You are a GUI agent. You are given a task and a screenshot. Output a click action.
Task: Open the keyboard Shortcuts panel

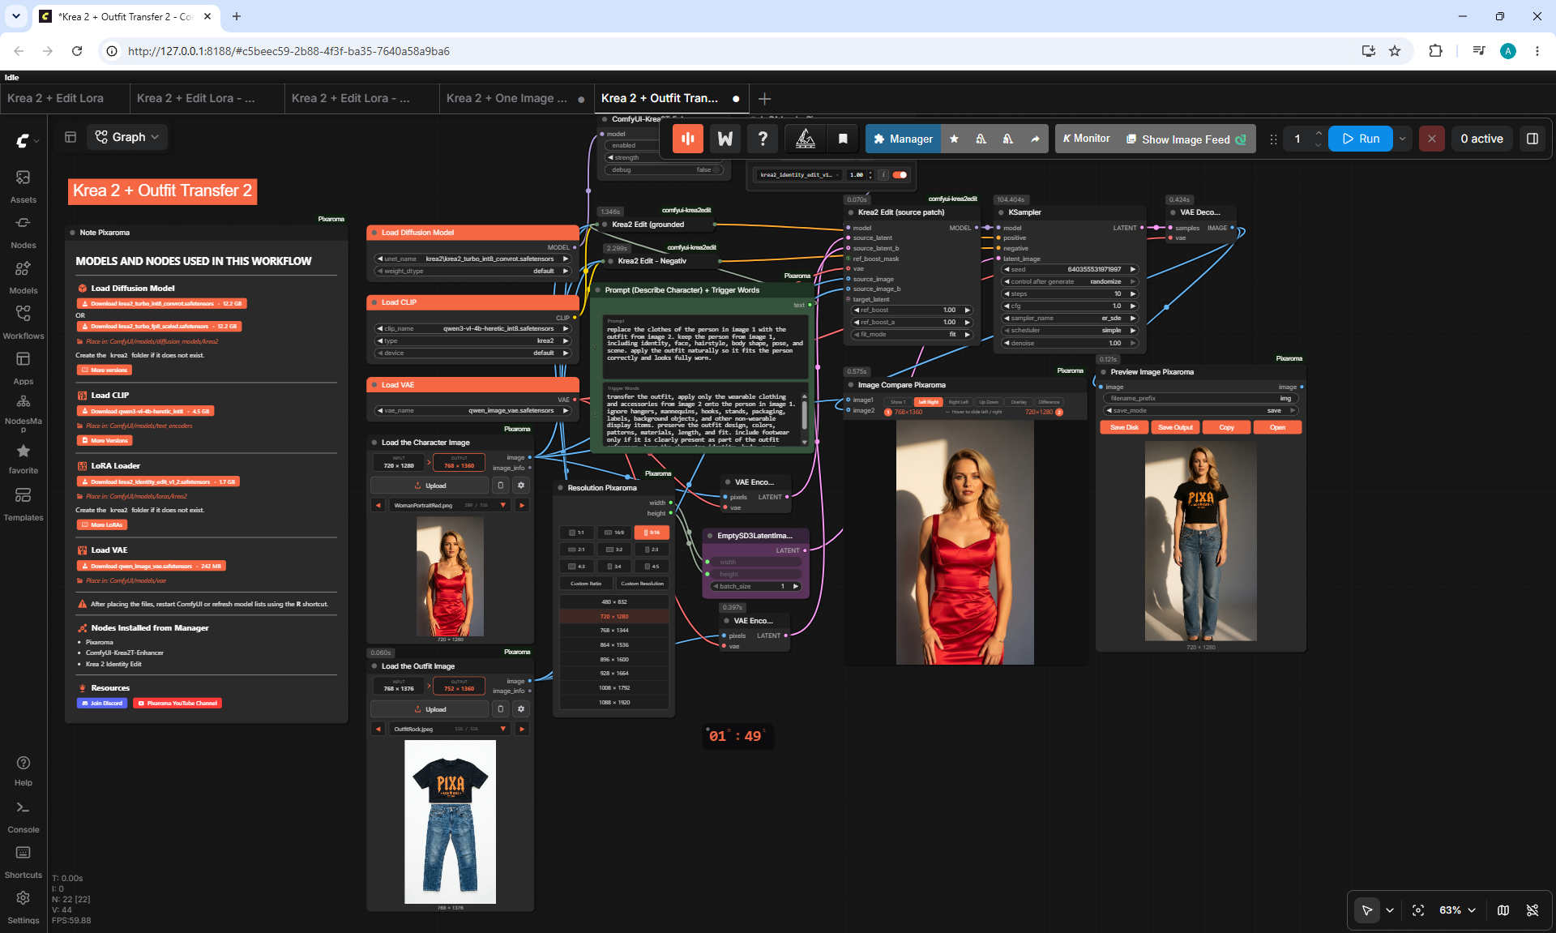23,862
